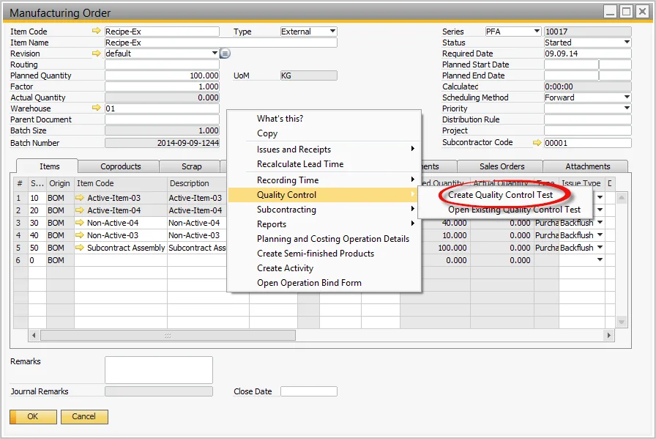
Task: Click the Required Date field
Action: pyautogui.click(x=587, y=54)
